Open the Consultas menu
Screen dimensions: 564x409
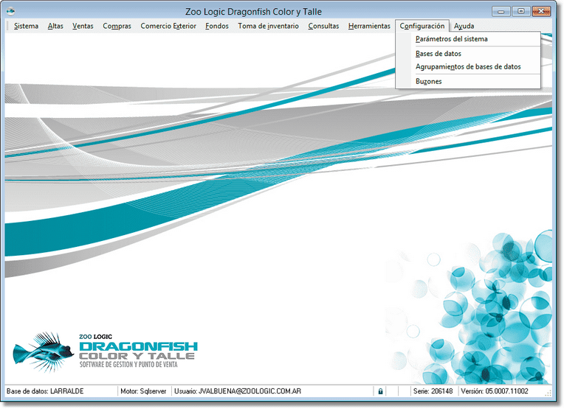coord(323,26)
